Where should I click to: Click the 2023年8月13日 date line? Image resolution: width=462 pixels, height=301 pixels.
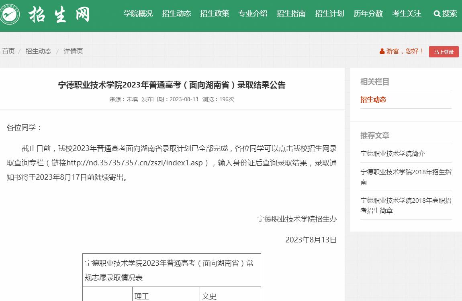coord(311,240)
